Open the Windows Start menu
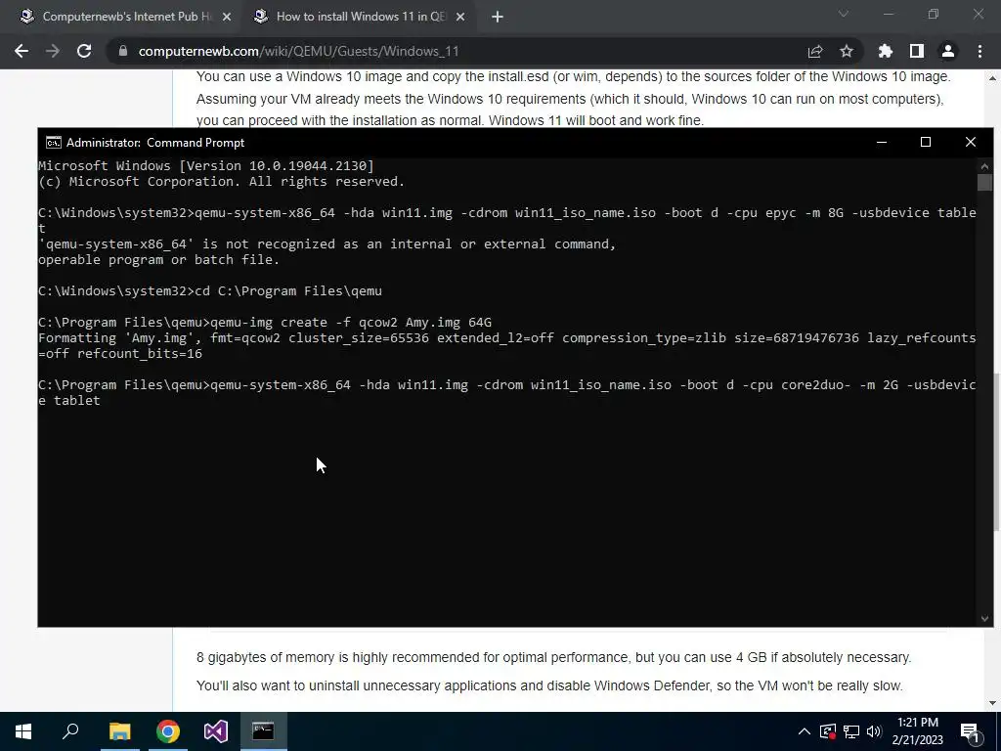The width and height of the screenshot is (1001, 751). [23, 731]
